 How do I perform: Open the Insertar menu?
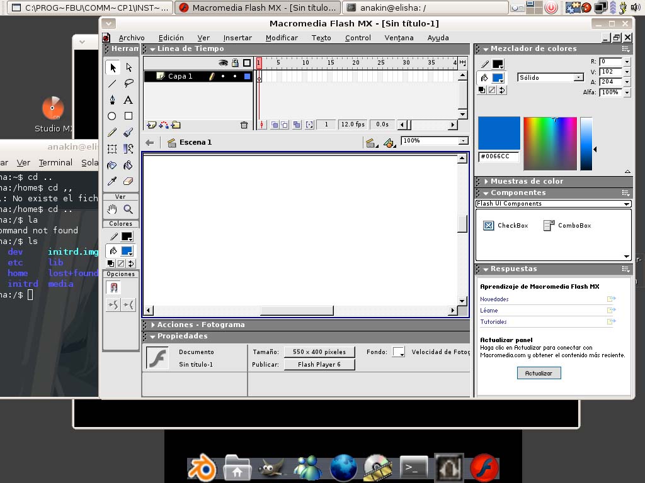pyautogui.click(x=237, y=38)
